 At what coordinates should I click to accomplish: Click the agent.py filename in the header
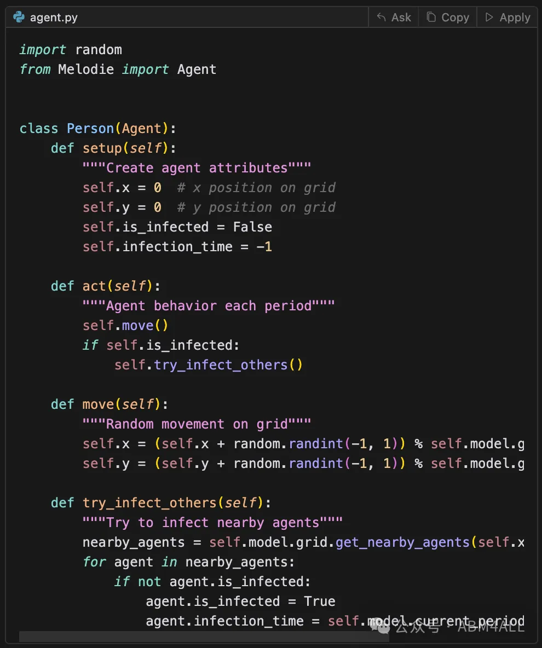(x=54, y=18)
